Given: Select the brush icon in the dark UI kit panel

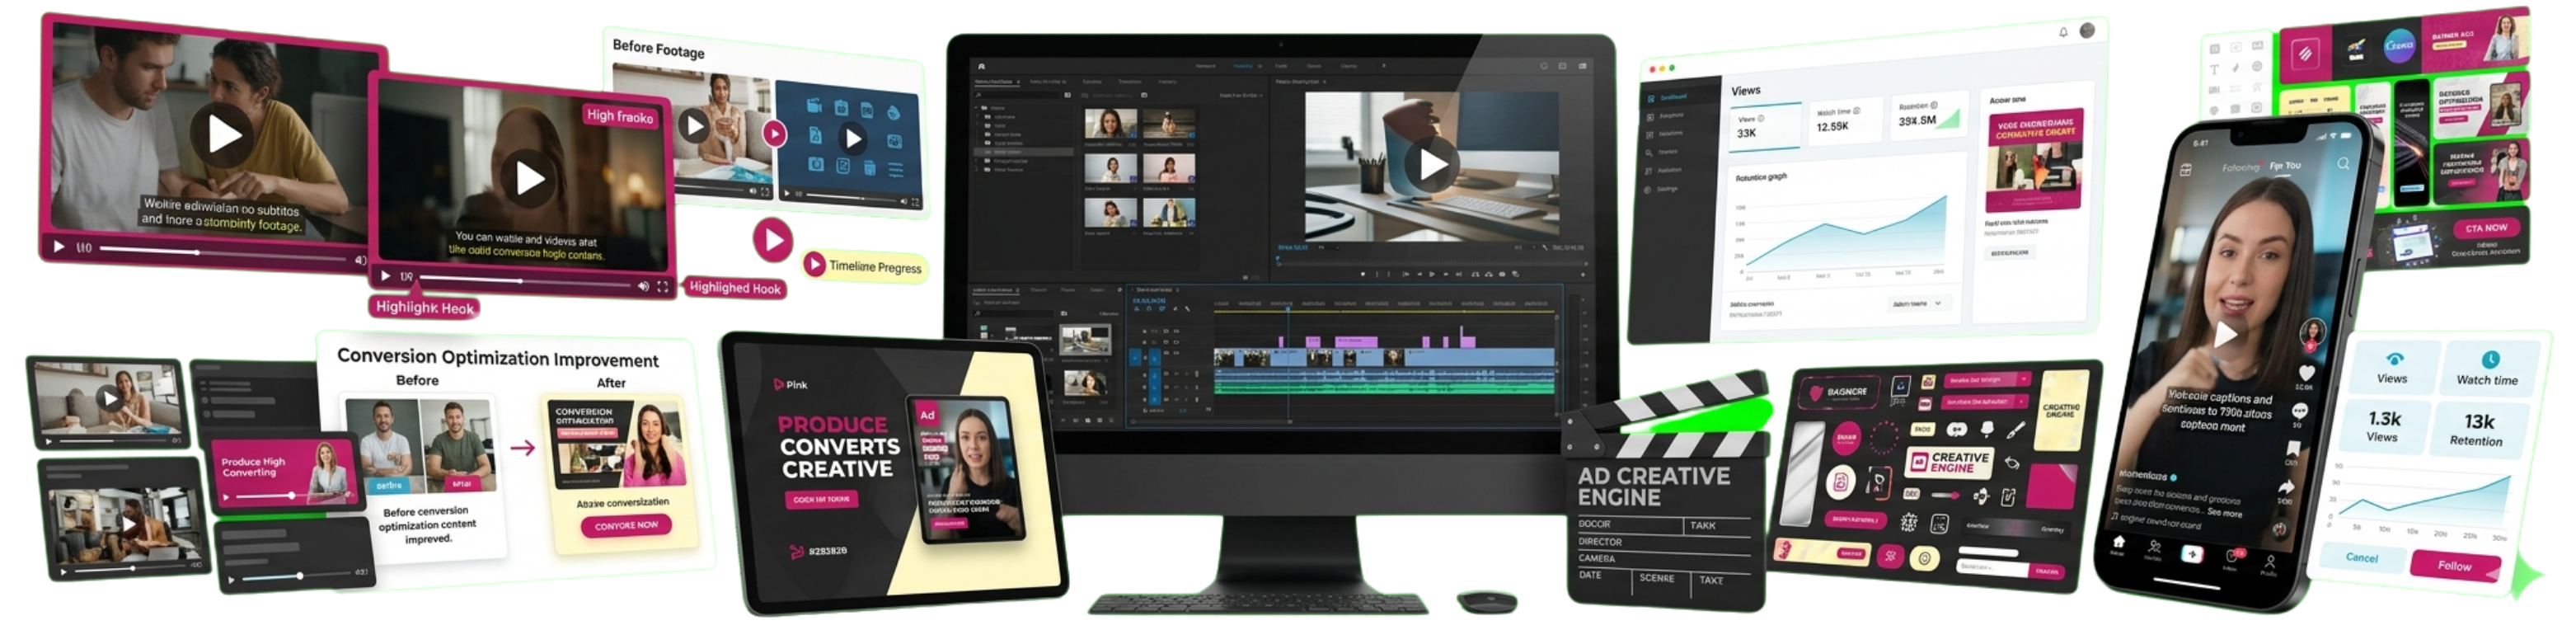Looking at the screenshot, I should click(x=2016, y=430).
